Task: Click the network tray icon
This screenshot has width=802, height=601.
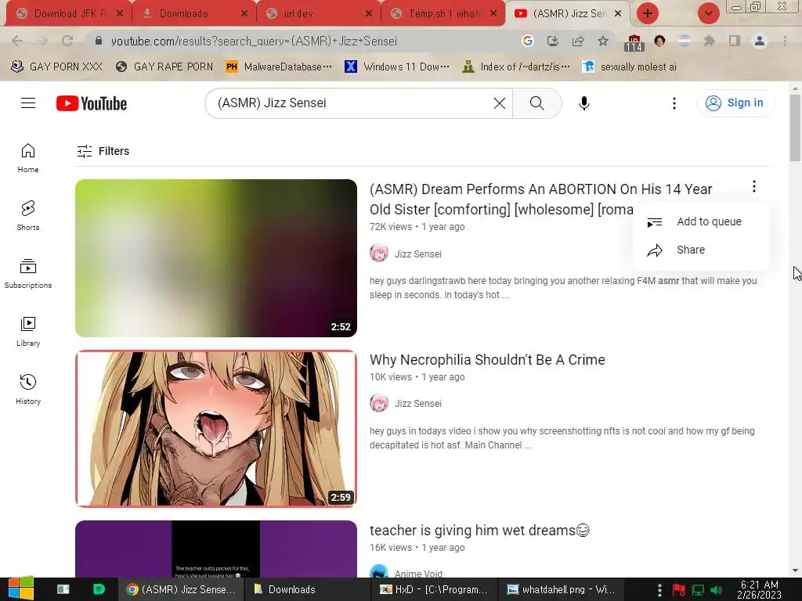Action: click(x=698, y=590)
